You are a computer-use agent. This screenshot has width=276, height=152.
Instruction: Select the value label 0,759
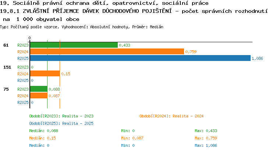191,52
